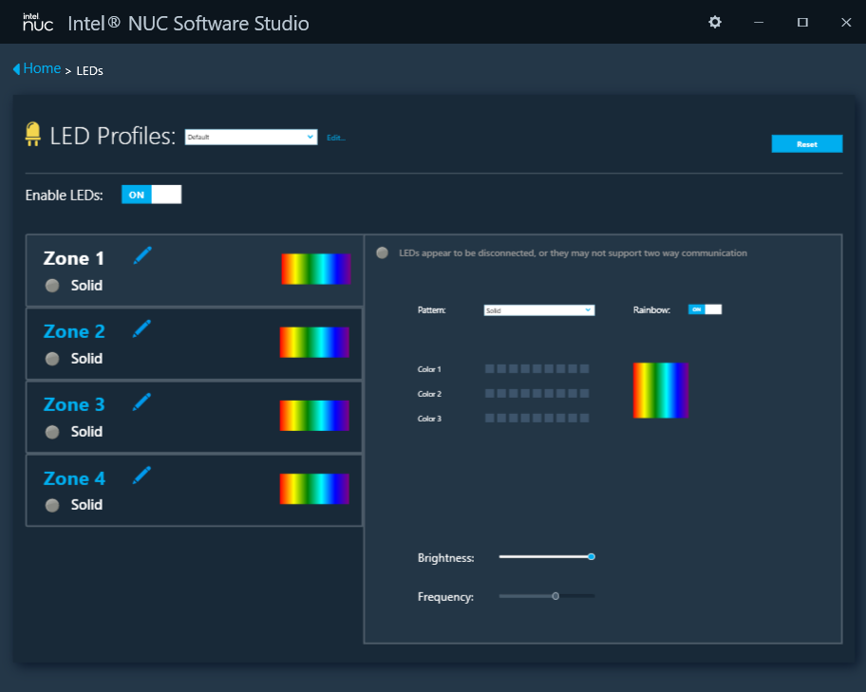This screenshot has height=692, width=866.
Task: Click Zone 4 rainbow color swatch
Action: [314, 489]
